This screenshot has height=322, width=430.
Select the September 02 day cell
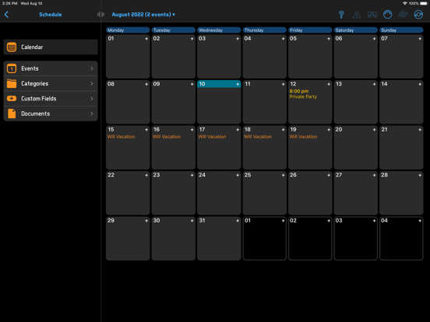click(x=310, y=239)
